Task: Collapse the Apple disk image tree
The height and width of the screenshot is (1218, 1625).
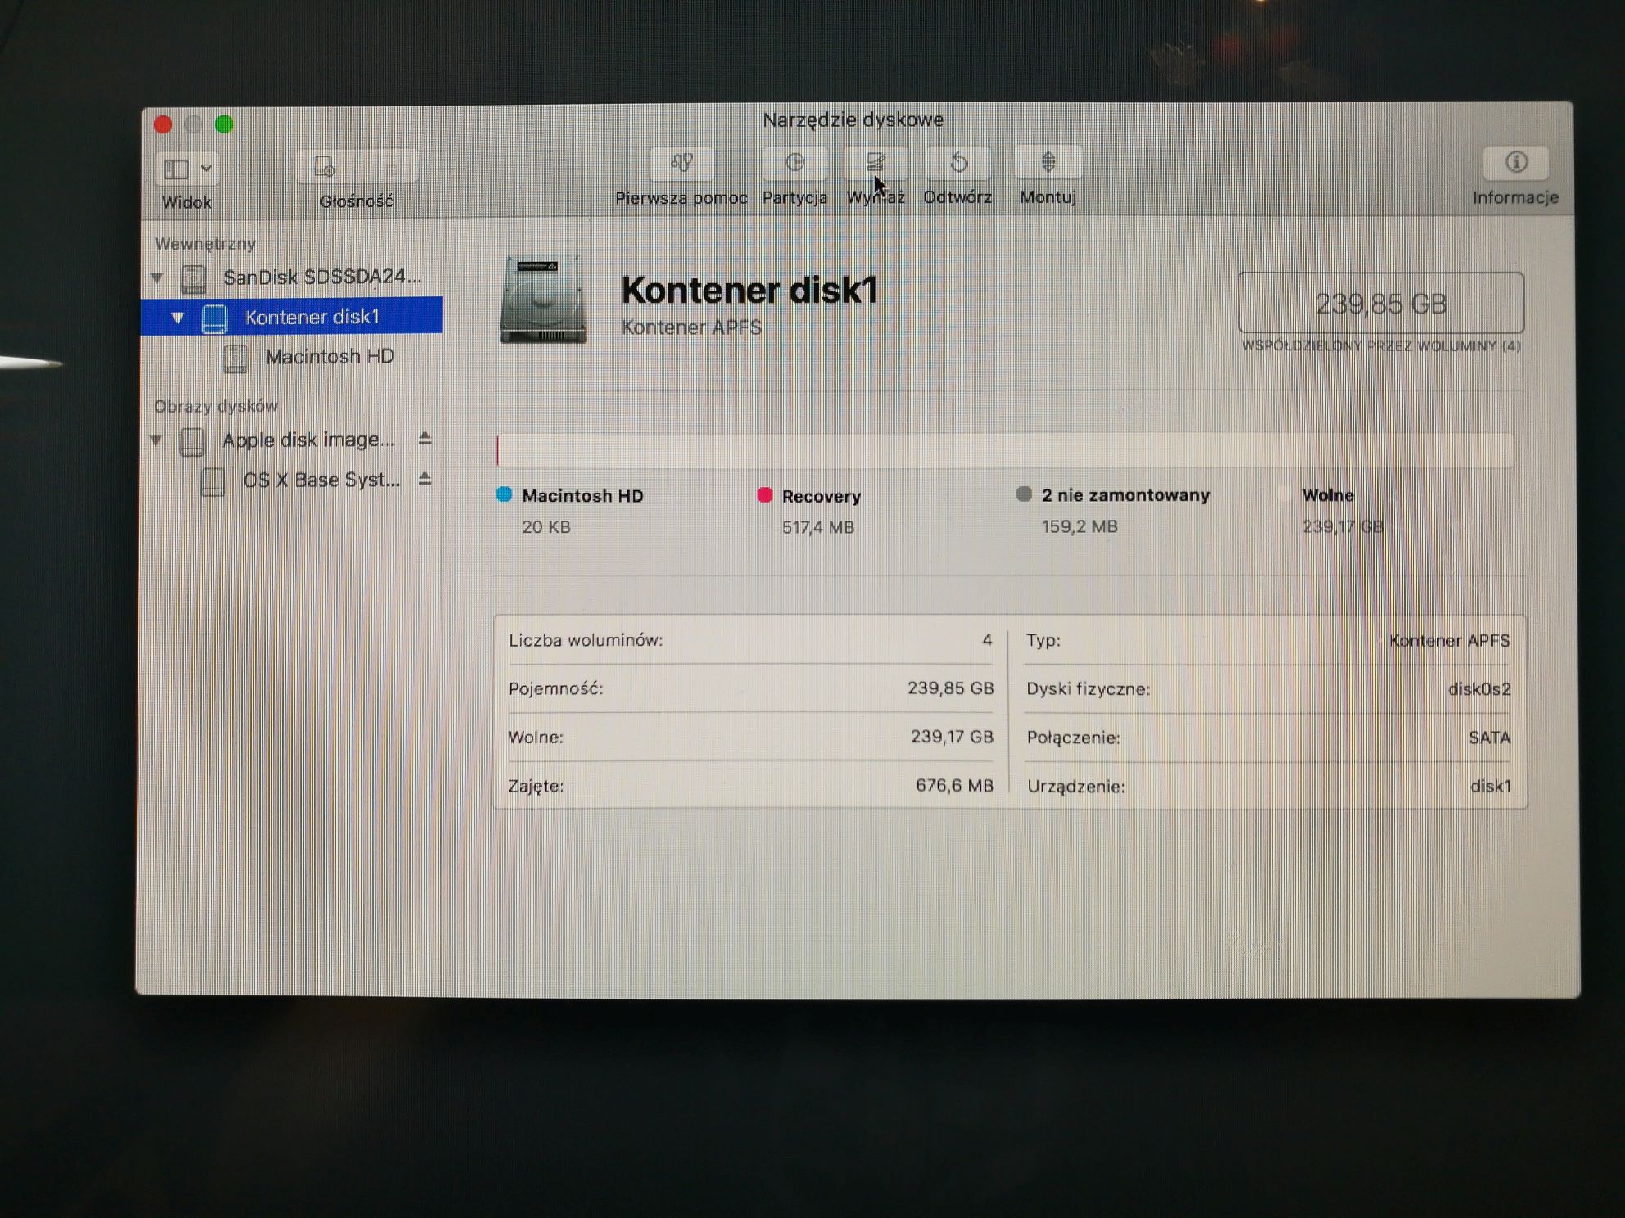Action: (156, 441)
